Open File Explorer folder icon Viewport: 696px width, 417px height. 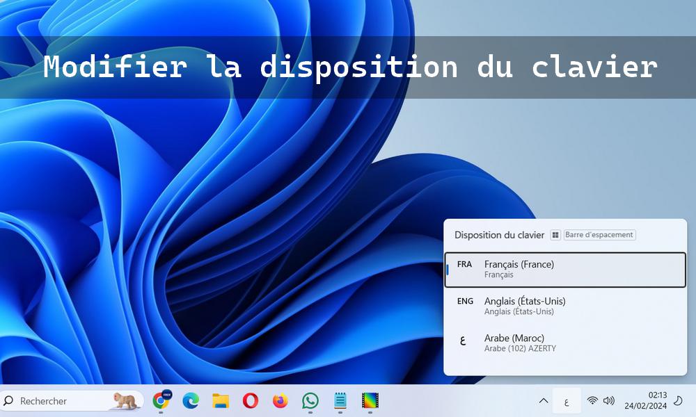pyautogui.click(x=221, y=400)
